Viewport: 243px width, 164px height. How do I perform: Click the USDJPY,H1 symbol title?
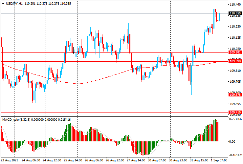pos(14,3)
